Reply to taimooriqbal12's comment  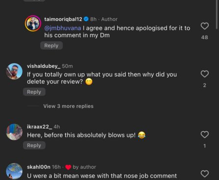51,46
